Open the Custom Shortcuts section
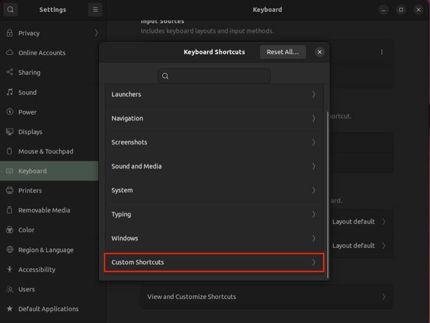This screenshot has height=323, width=430. point(214,262)
